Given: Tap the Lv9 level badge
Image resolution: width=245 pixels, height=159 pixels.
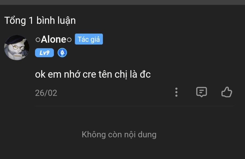Looking at the screenshot, I should 44,53.
